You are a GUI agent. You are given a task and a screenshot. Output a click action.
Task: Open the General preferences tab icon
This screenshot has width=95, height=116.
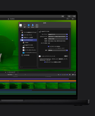[x=20, y=26]
